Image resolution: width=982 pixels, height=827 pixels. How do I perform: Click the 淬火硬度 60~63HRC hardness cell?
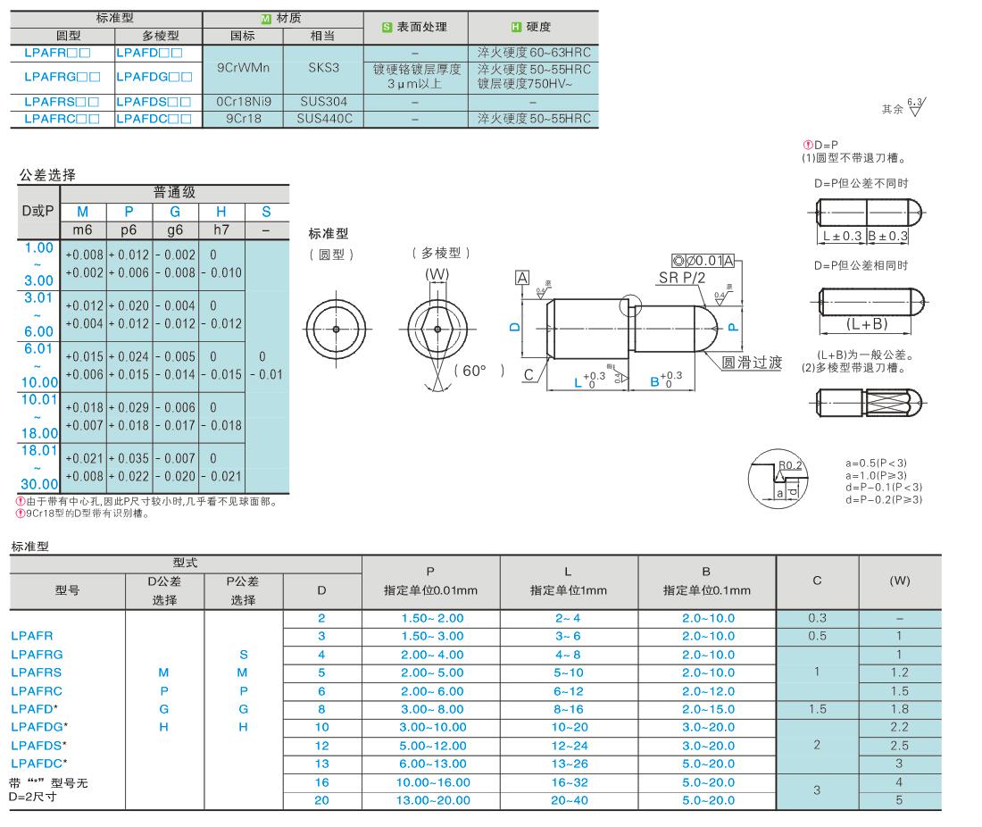[x=534, y=53]
